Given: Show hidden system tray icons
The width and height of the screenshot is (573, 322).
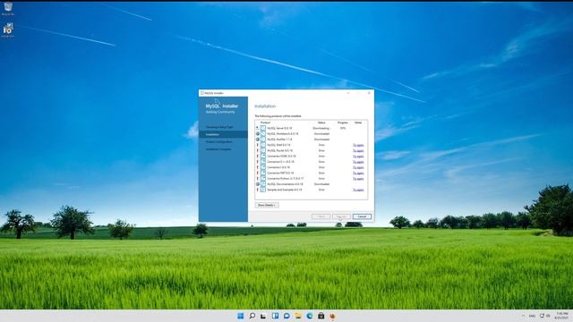Looking at the screenshot, I should coord(523,316).
